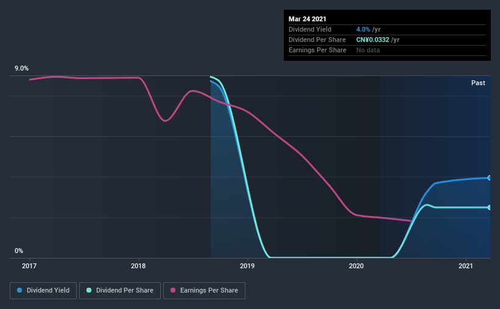Screen dimensions: 500x309
Task: Click the blue Dividend Yield legend dot
Action: (x=19, y=290)
